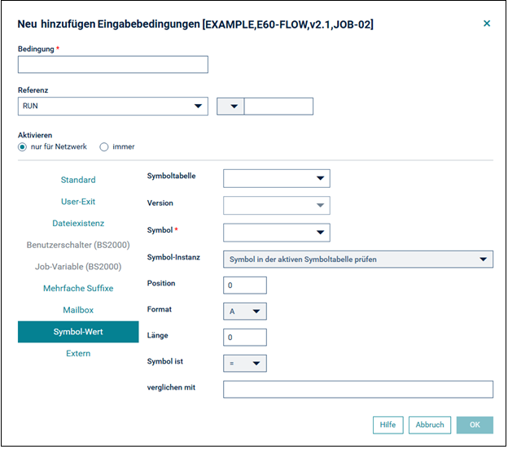Expand the Symboltabelle dropdown
Screen dimensions: 508x449
[277, 178]
